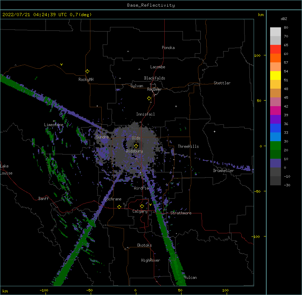This screenshot has width=302, height=295.
Task: Click the km unit label at bottom left
Action: coord(5,291)
